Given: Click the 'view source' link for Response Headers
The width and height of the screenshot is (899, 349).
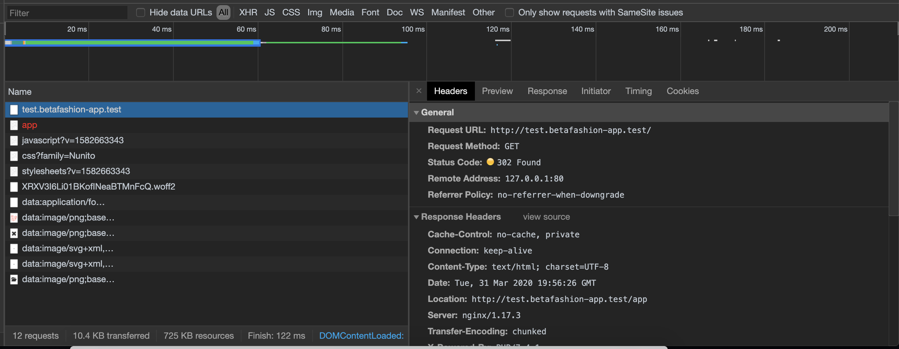Looking at the screenshot, I should 546,217.
